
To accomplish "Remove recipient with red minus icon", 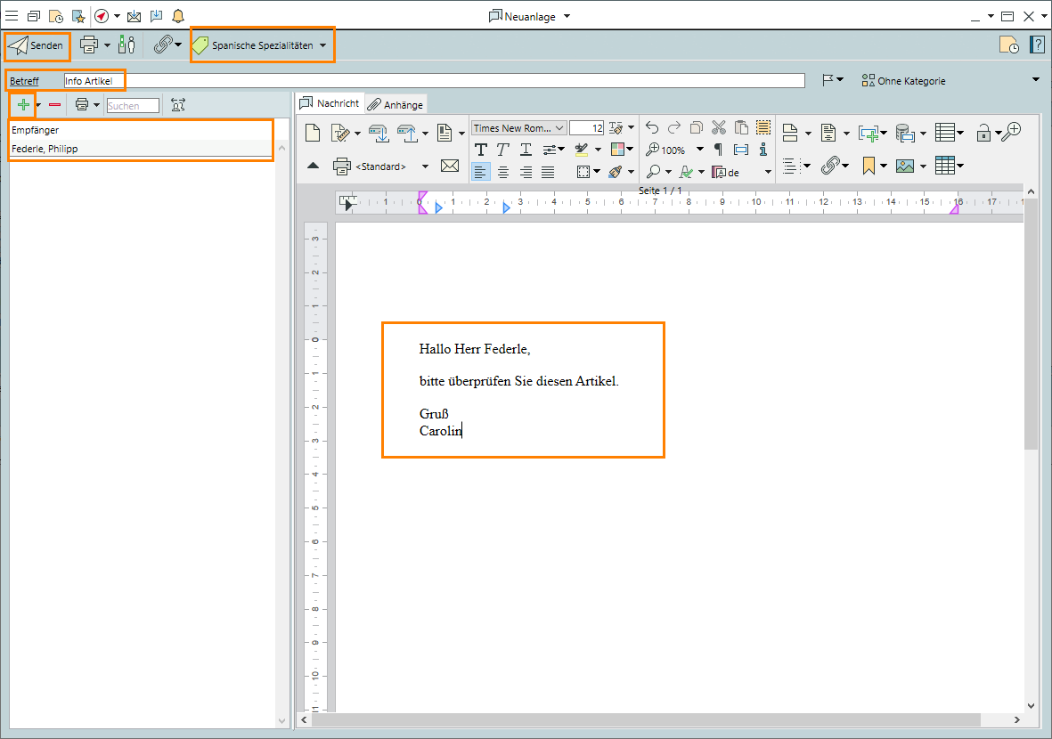I will (55, 105).
